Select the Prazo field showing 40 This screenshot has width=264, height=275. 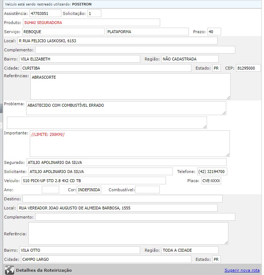tap(214, 32)
